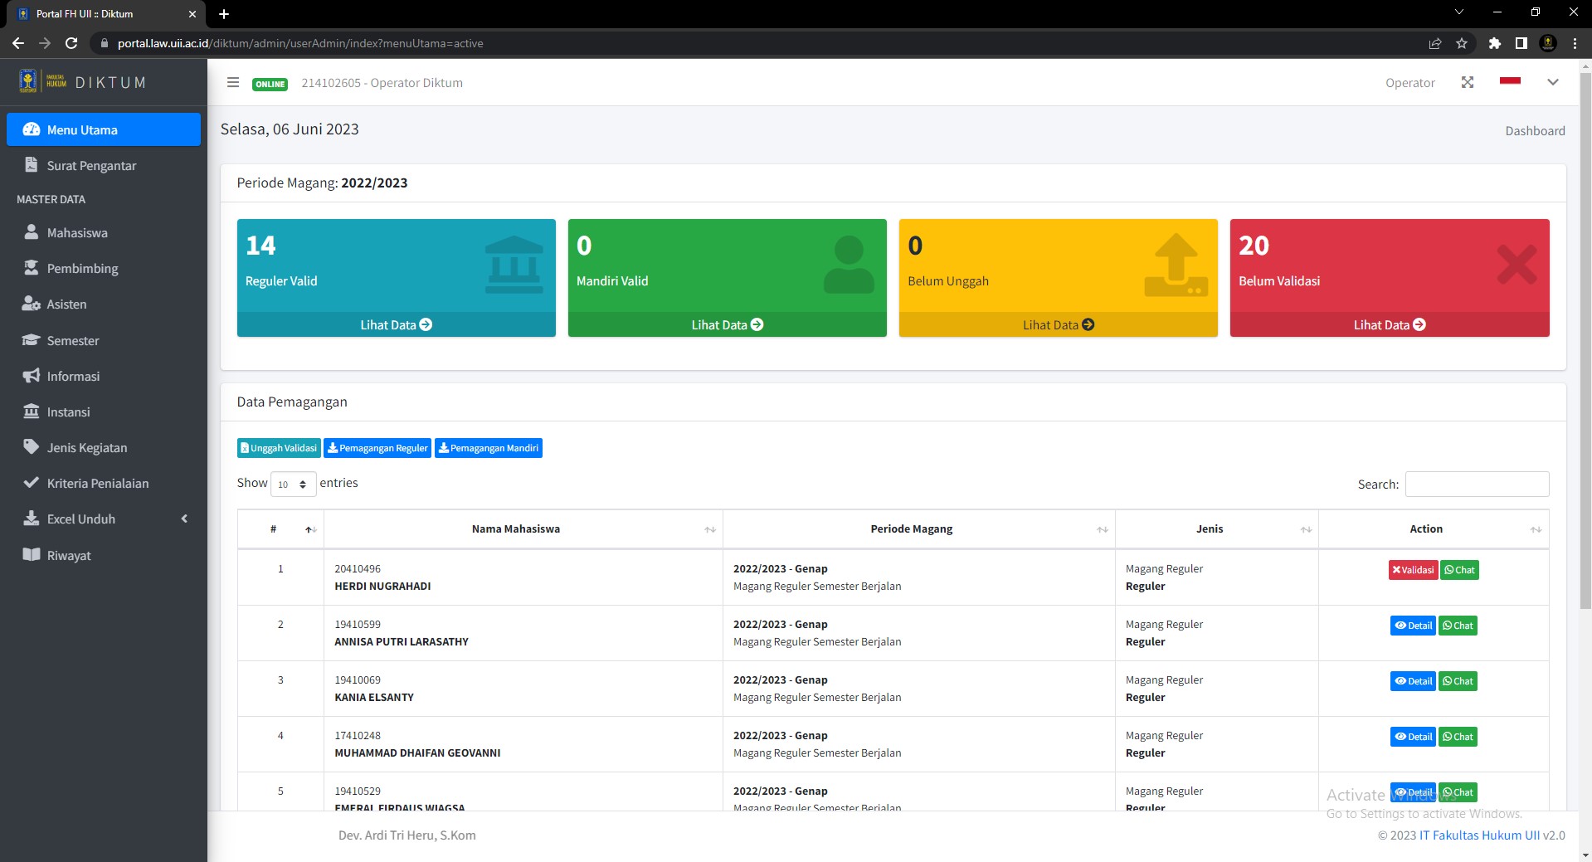
Task: Sort table by Action column
Action: tap(1433, 528)
